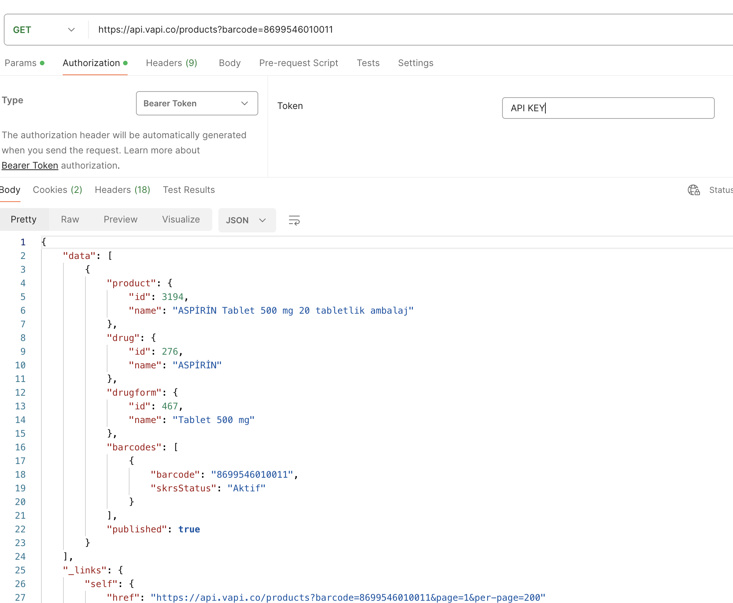Switch response view to Preview
Screen dimensions: 733x603
[x=120, y=219]
